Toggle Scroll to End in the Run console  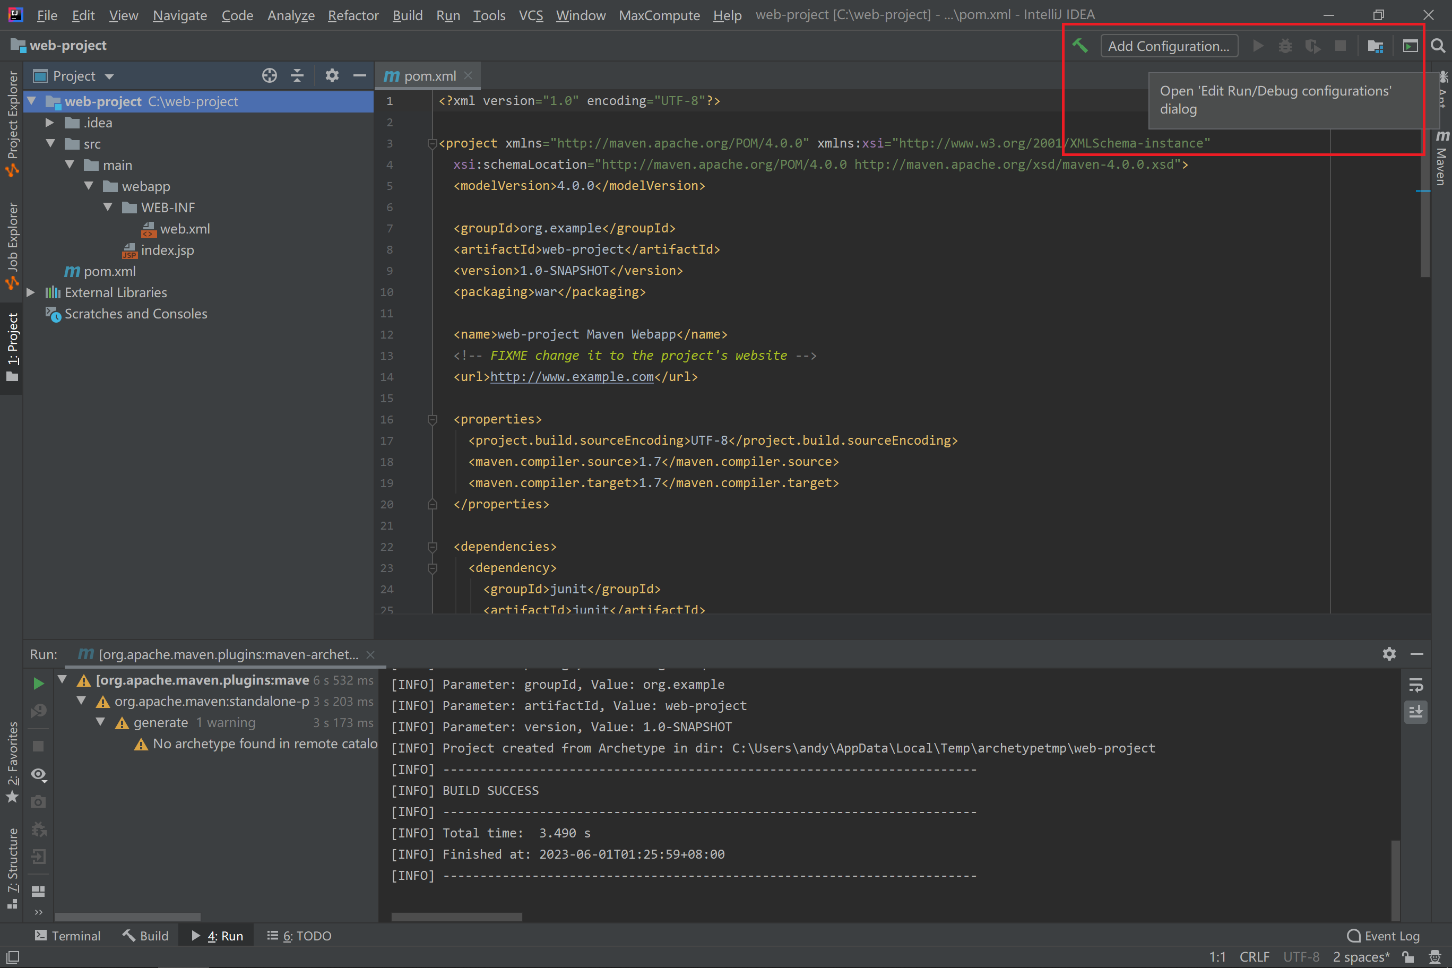tap(1415, 712)
